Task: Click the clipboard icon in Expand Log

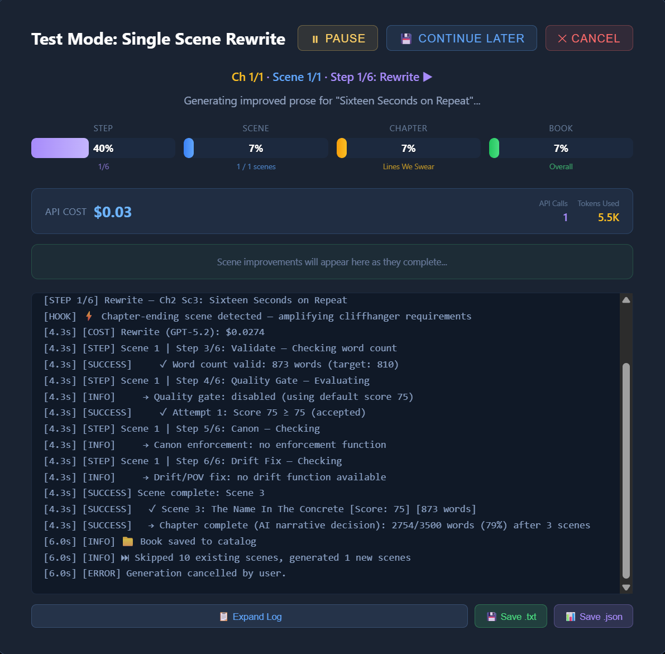Action: (x=223, y=616)
